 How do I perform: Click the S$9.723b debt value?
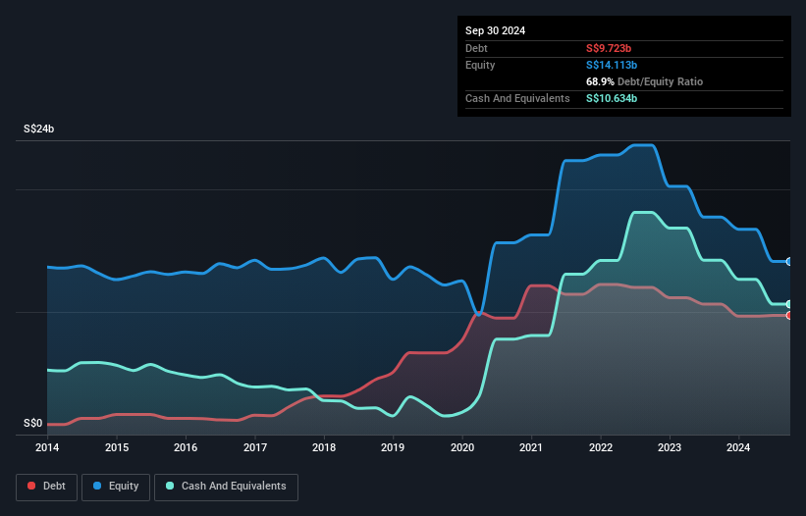pyautogui.click(x=609, y=48)
